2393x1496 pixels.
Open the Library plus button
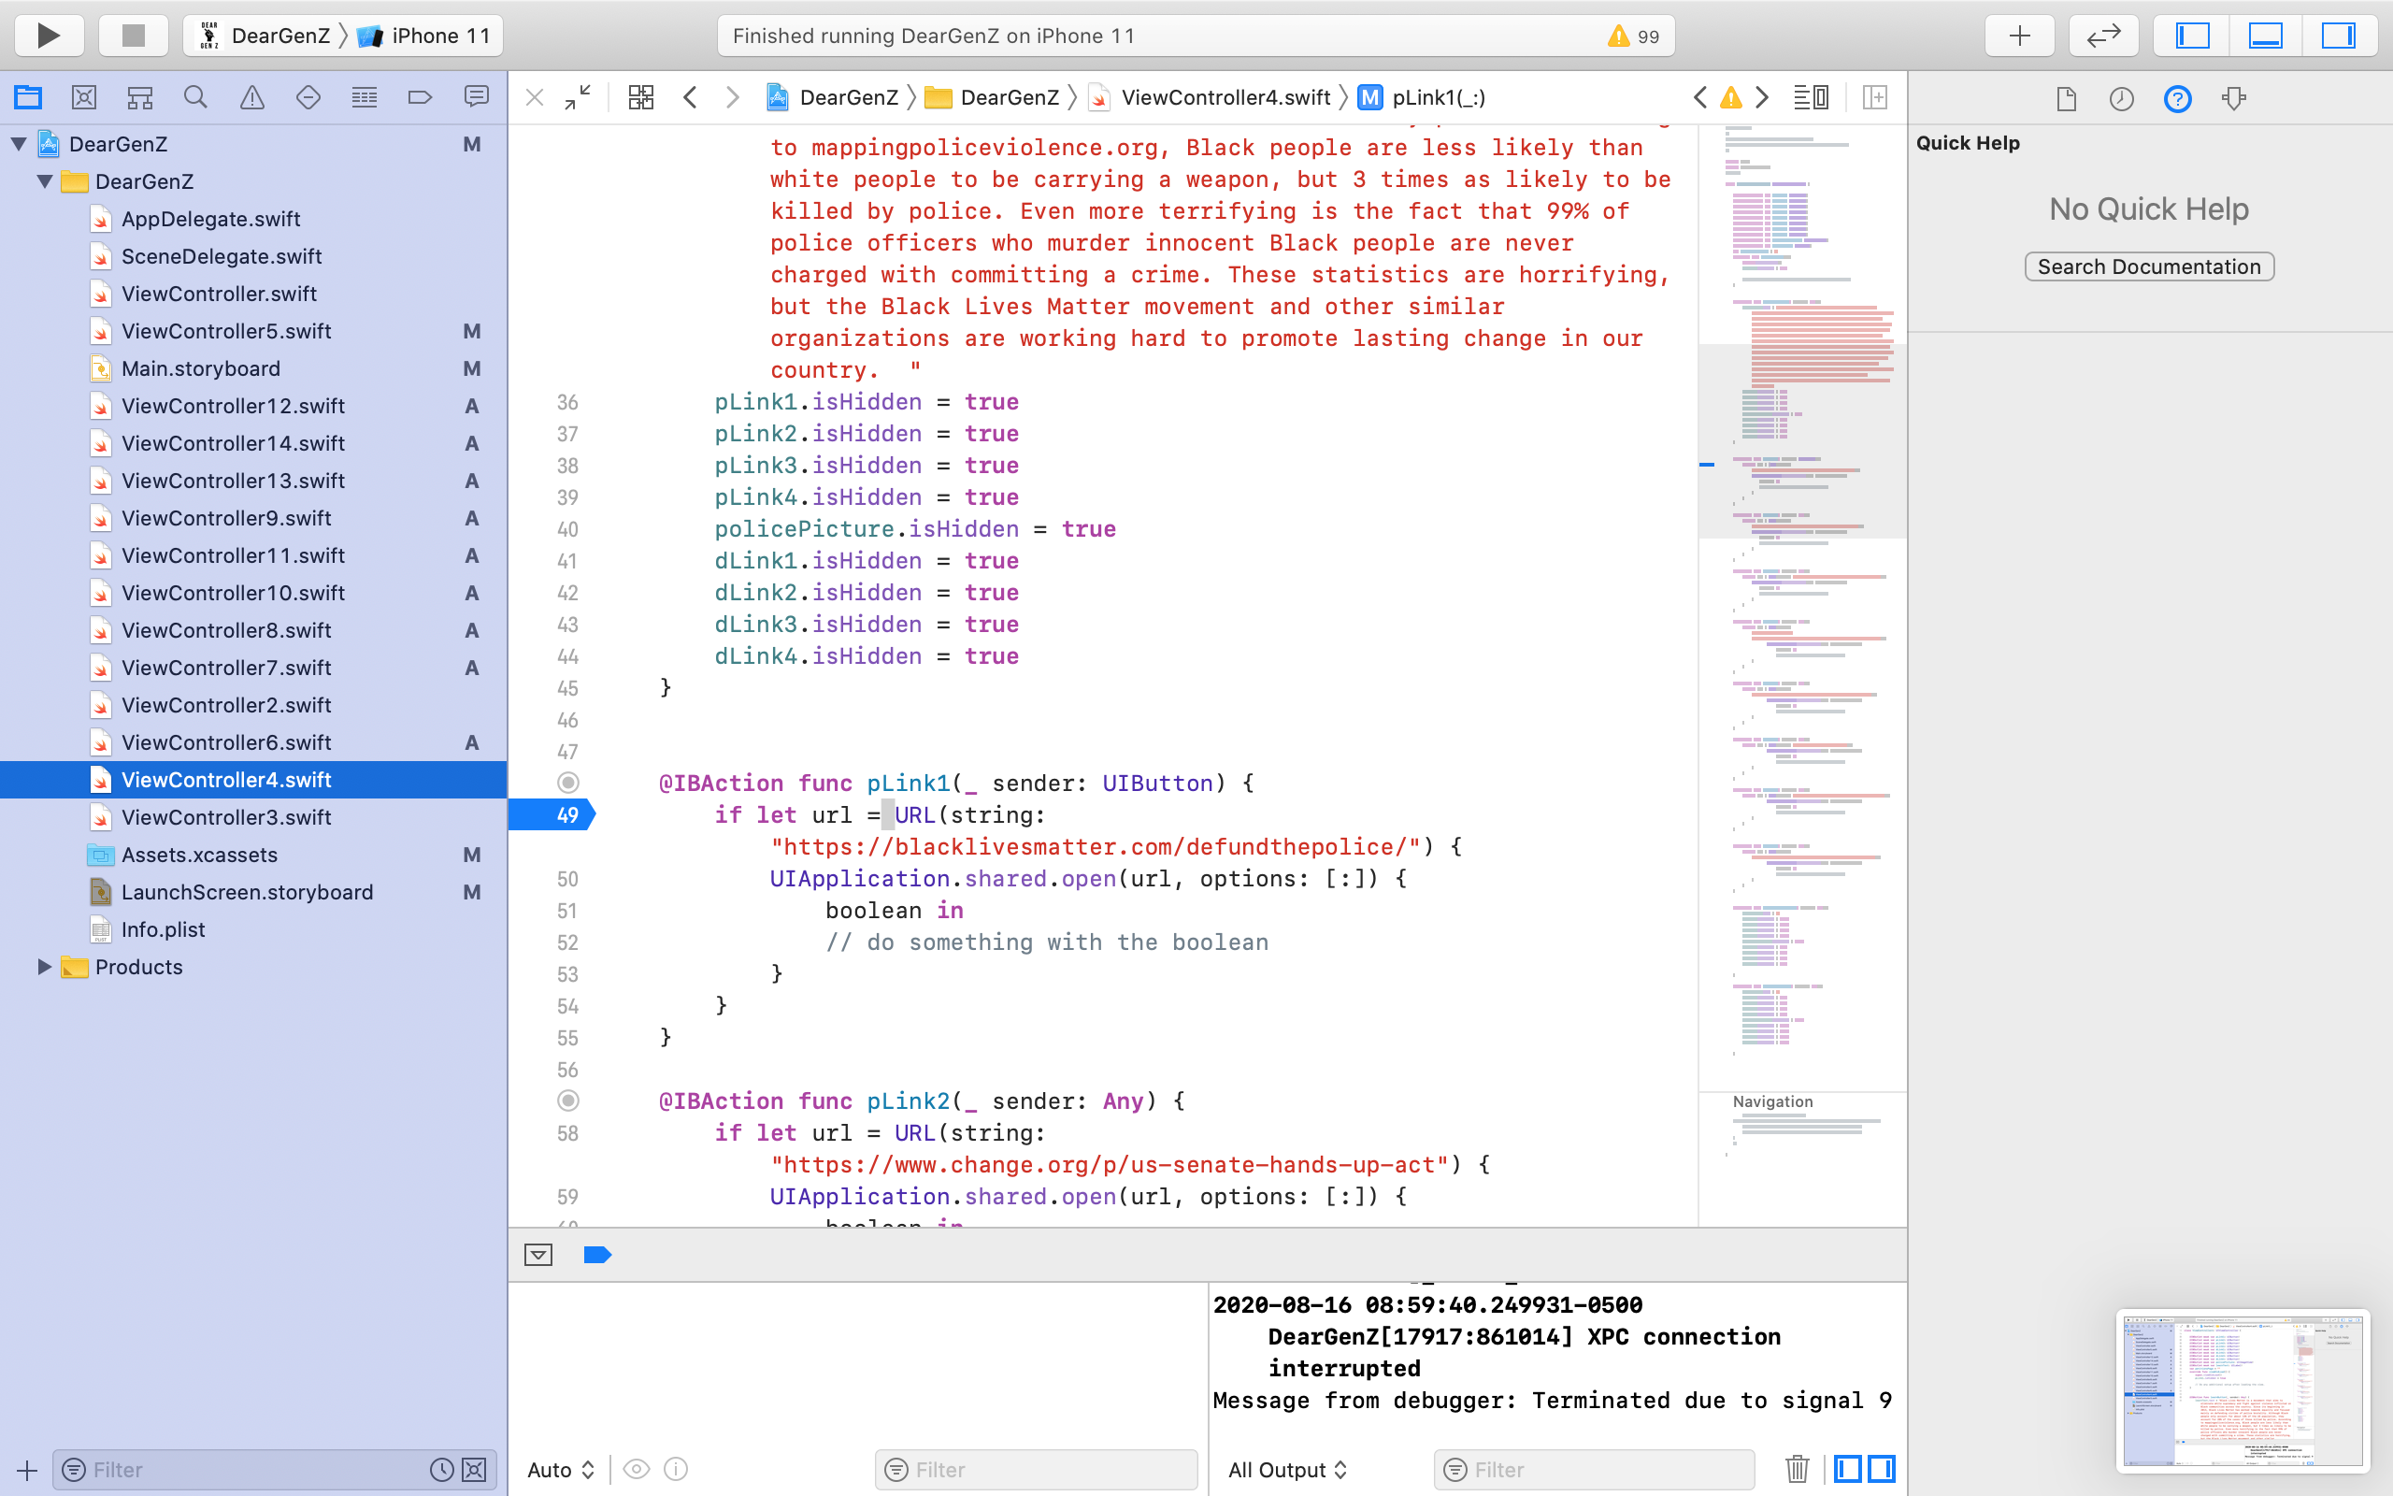tap(2019, 36)
